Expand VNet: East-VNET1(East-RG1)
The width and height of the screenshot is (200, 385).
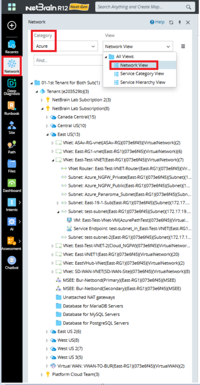pyautogui.click(x=53, y=254)
